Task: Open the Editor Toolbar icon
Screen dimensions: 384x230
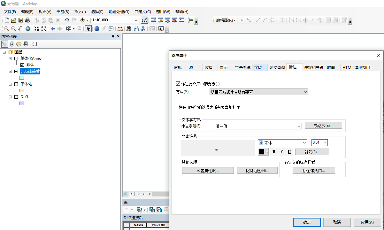Action: (144, 20)
